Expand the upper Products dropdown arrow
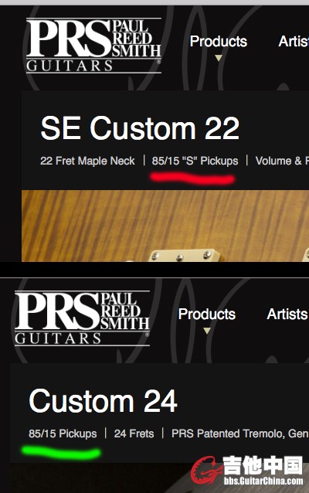Screen dimensions: 309x493 coord(219,58)
